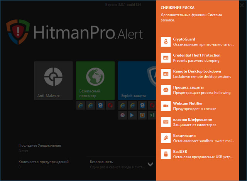
Task: Open the Безопасный просмотр green tile
Action: point(95,81)
